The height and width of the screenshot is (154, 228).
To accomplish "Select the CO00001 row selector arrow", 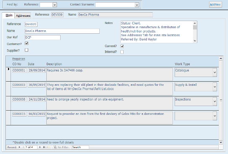I will click(8, 69).
